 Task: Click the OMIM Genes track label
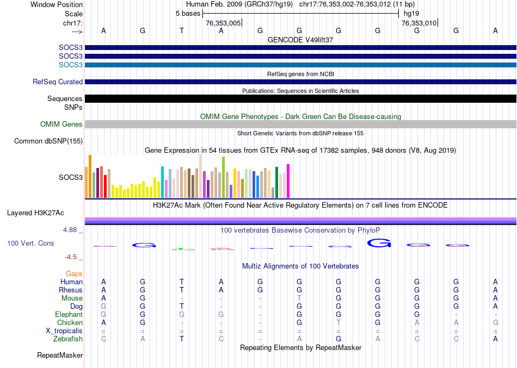61,124
